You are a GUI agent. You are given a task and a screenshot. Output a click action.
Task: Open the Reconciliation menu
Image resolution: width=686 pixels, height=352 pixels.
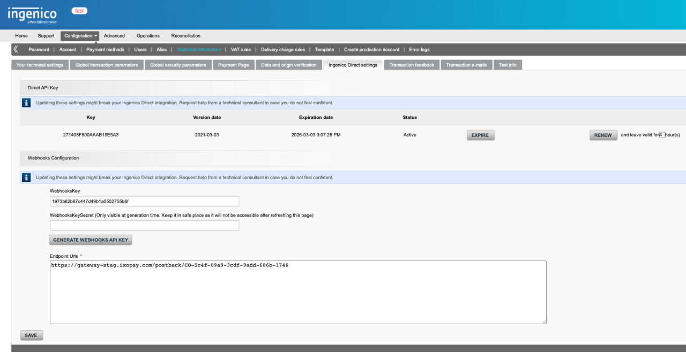[x=186, y=36]
